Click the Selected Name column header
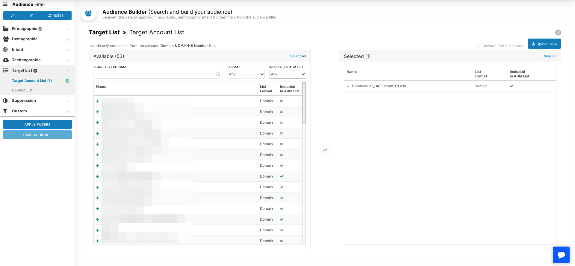Image resolution: width=575 pixels, height=266 pixels. 352,72
